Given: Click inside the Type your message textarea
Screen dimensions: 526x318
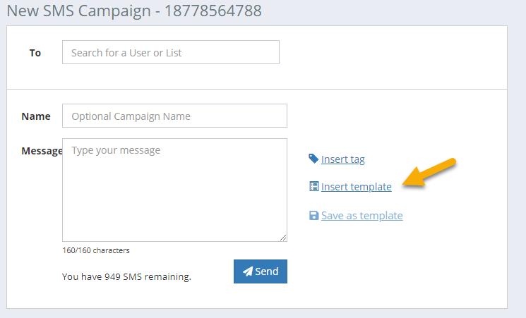Looking at the screenshot, I should (x=174, y=190).
